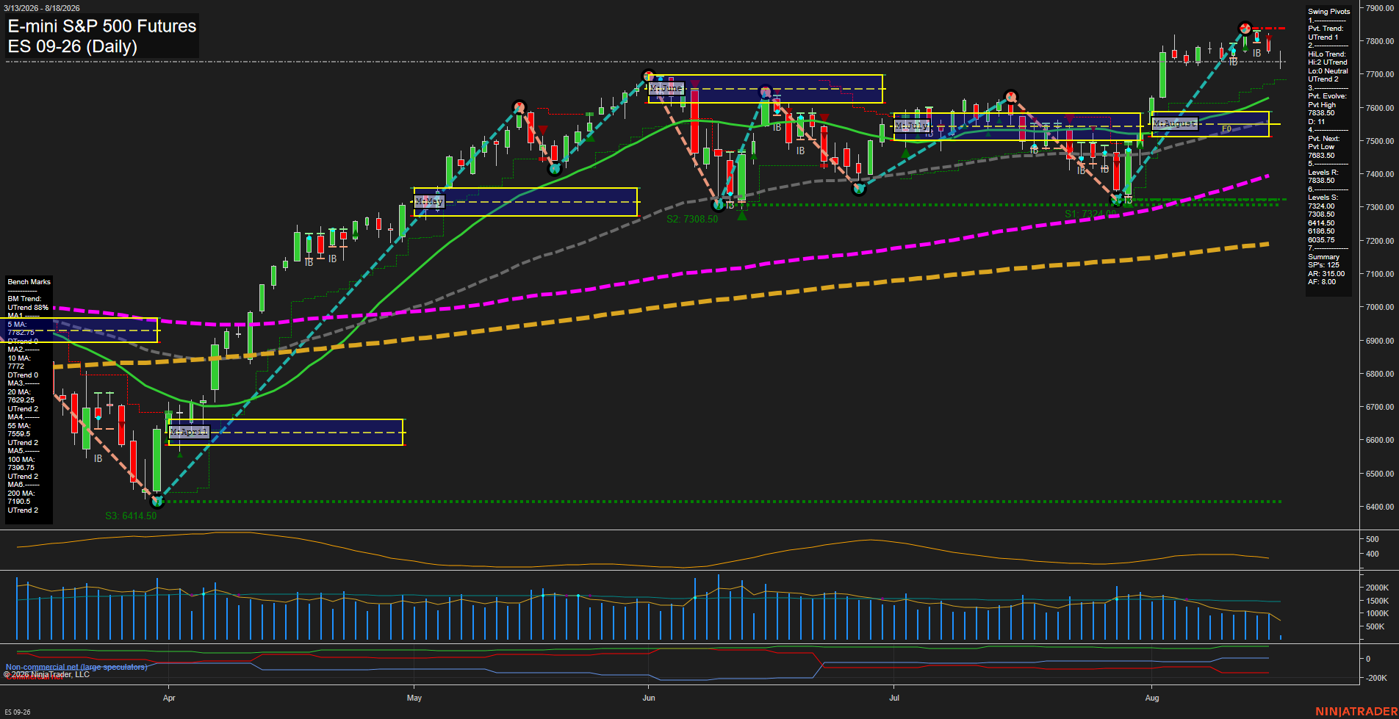Click the 2000K volume axis label

[1378, 588]
